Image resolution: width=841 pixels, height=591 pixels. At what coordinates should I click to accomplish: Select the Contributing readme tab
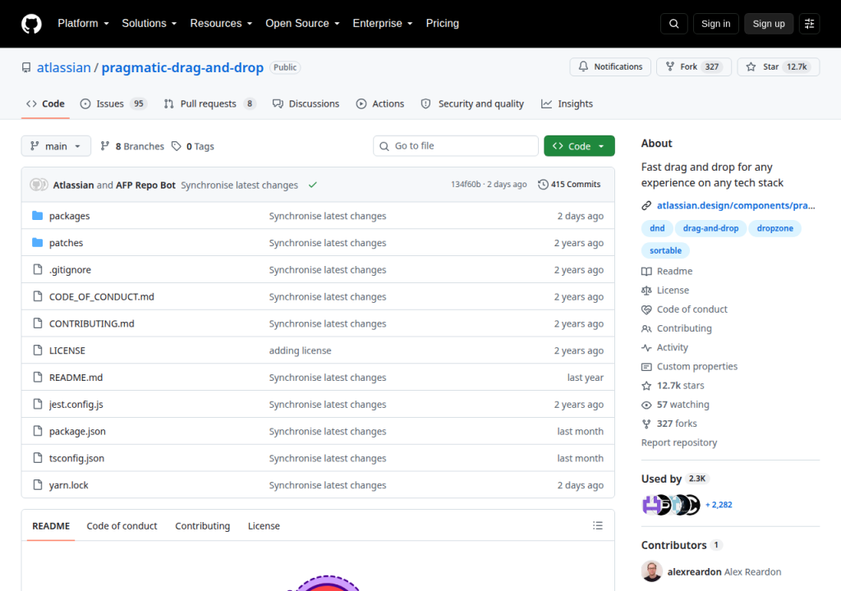pyautogui.click(x=203, y=526)
